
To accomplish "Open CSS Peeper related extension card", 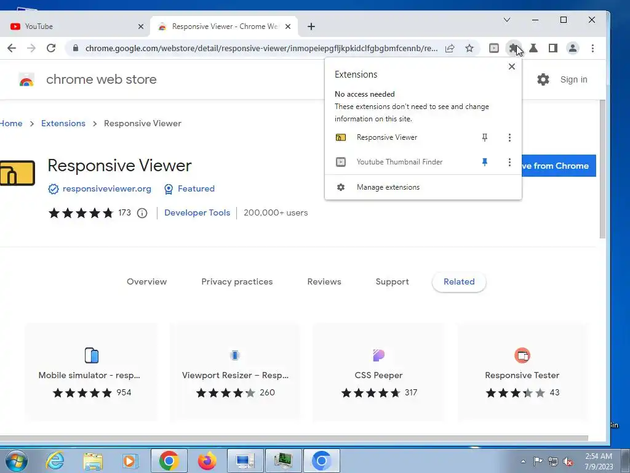I will click(x=378, y=371).
